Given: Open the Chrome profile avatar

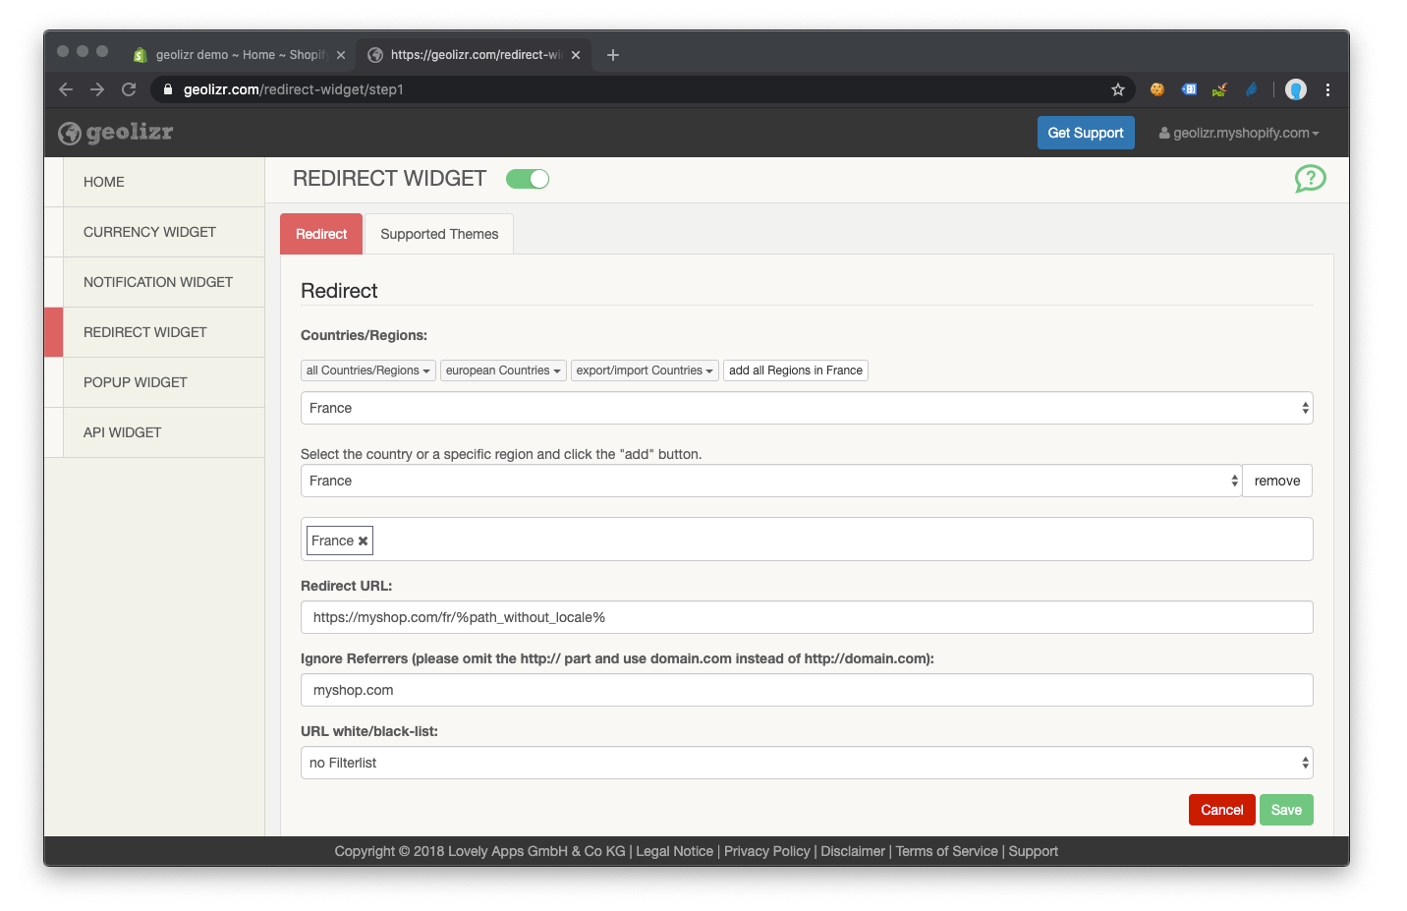Looking at the screenshot, I should tap(1296, 89).
